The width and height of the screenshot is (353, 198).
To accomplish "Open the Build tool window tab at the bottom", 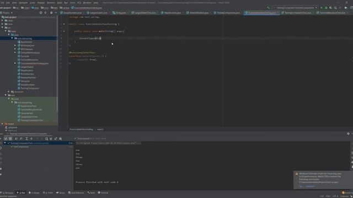I will pos(92,193).
